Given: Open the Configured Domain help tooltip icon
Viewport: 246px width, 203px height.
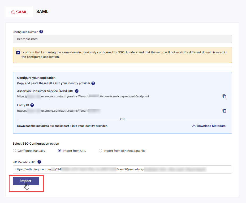Looking at the screenshot, I should click(x=41, y=32).
